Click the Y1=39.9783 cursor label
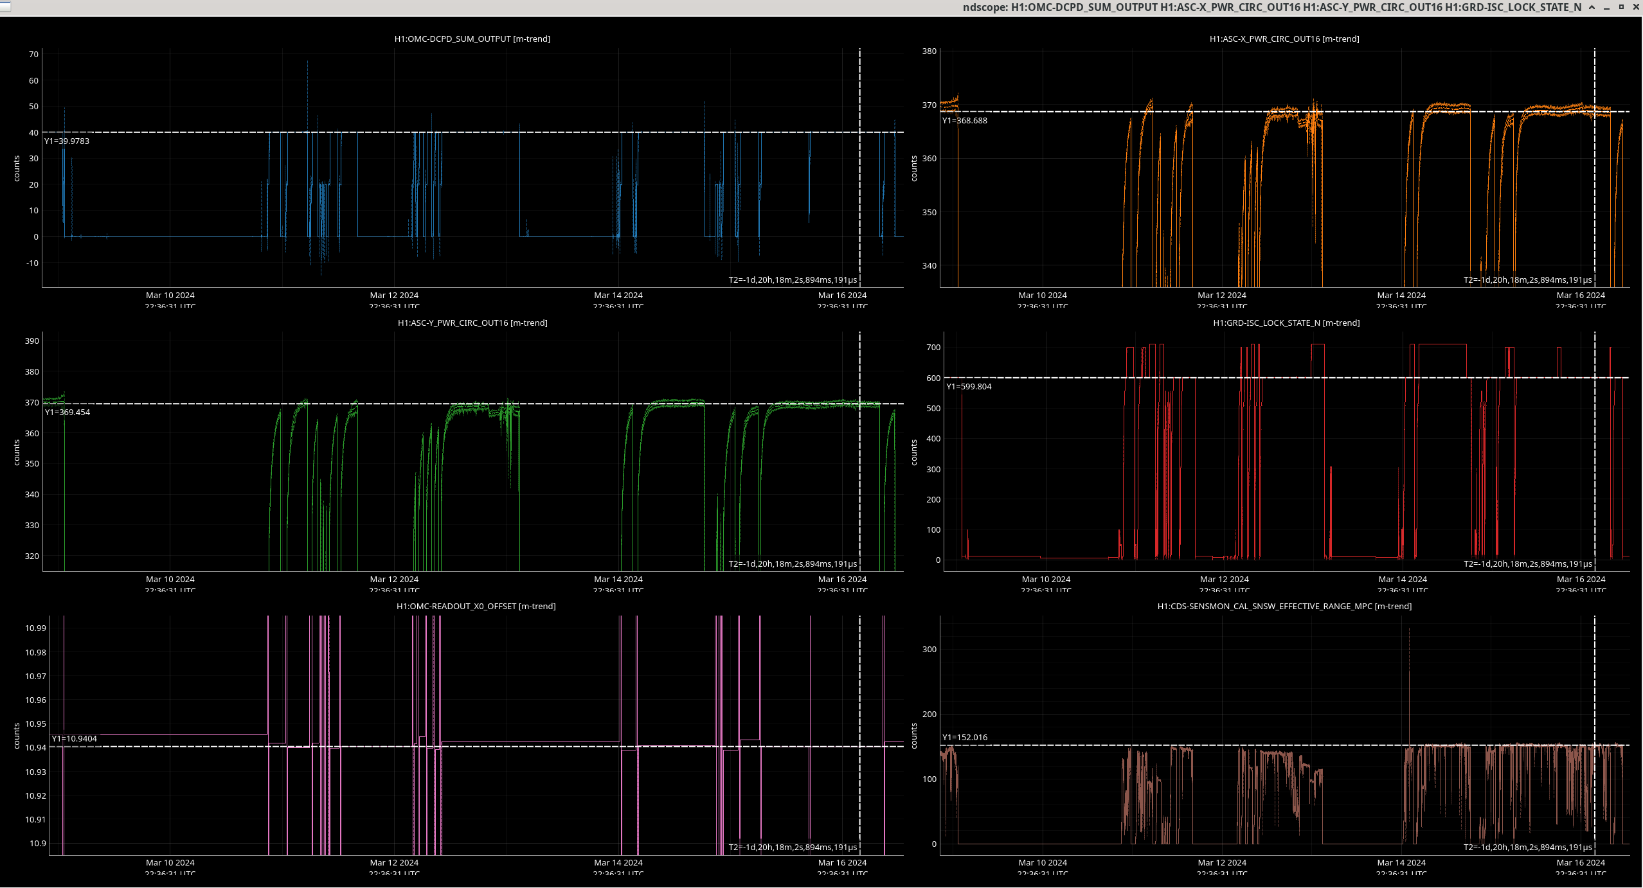Screen dimensions: 1643x888 coord(67,141)
